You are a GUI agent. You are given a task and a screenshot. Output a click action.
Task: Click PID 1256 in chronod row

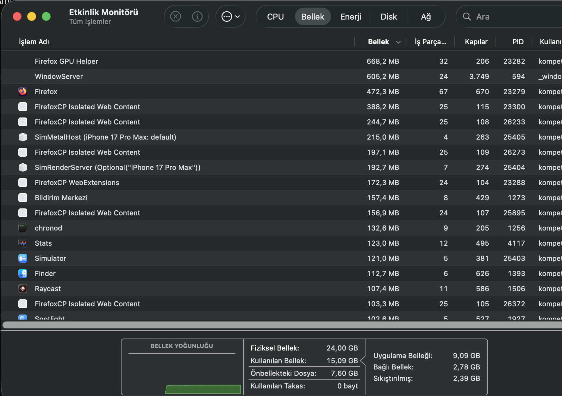click(516, 228)
